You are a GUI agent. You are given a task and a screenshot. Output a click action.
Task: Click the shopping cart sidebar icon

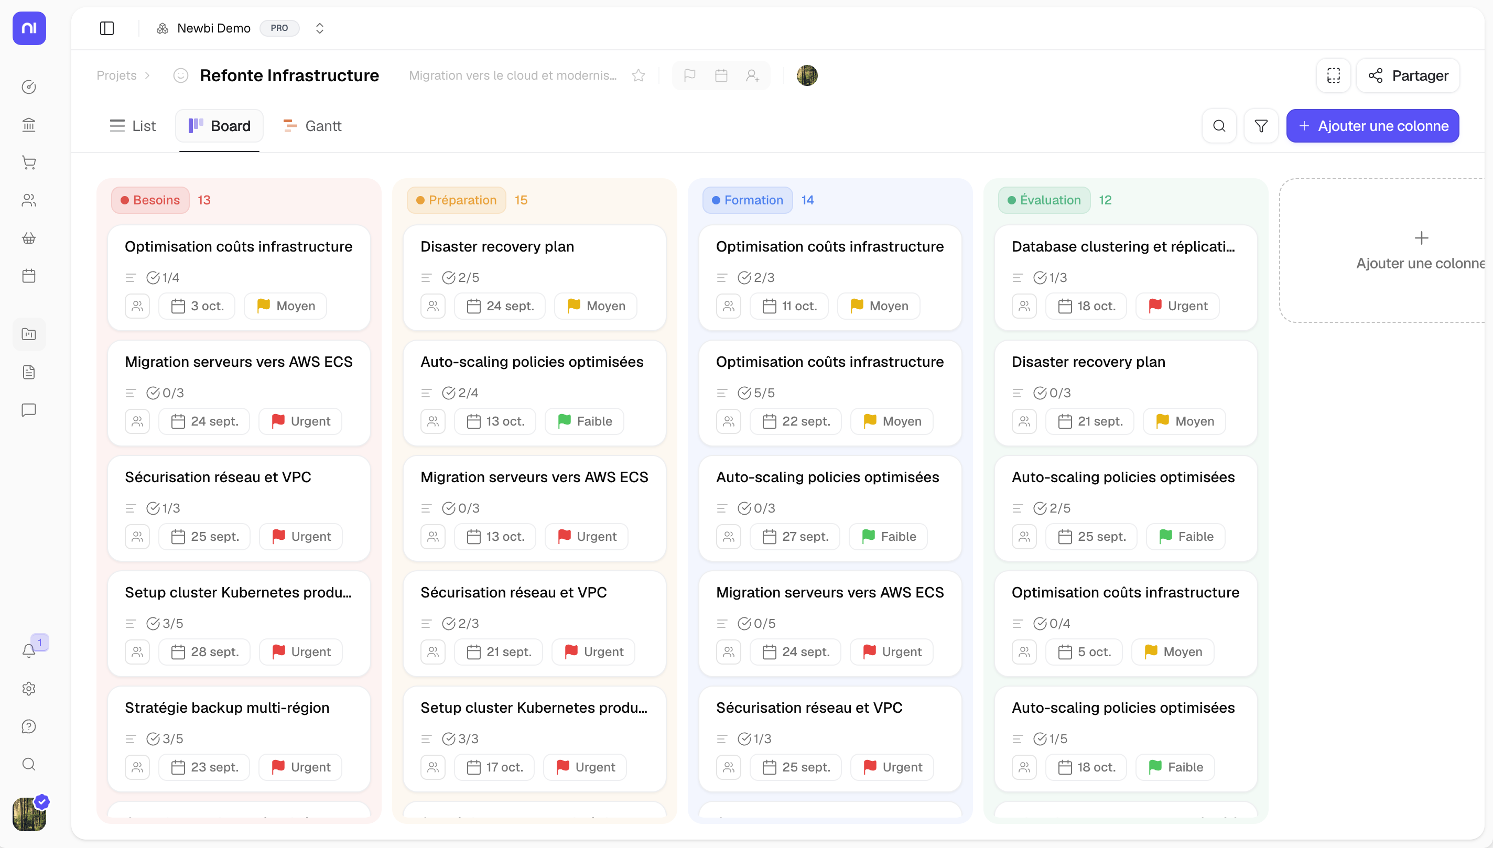28,162
